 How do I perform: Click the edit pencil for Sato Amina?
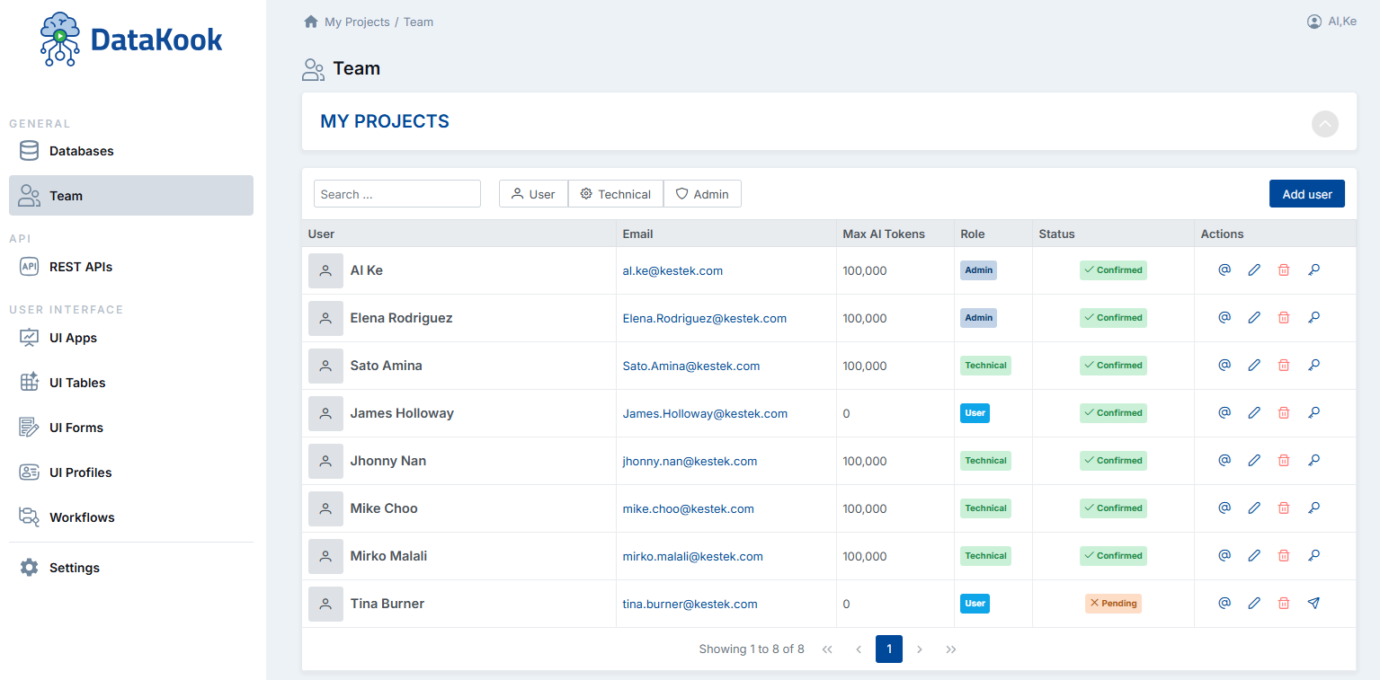(x=1253, y=365)
